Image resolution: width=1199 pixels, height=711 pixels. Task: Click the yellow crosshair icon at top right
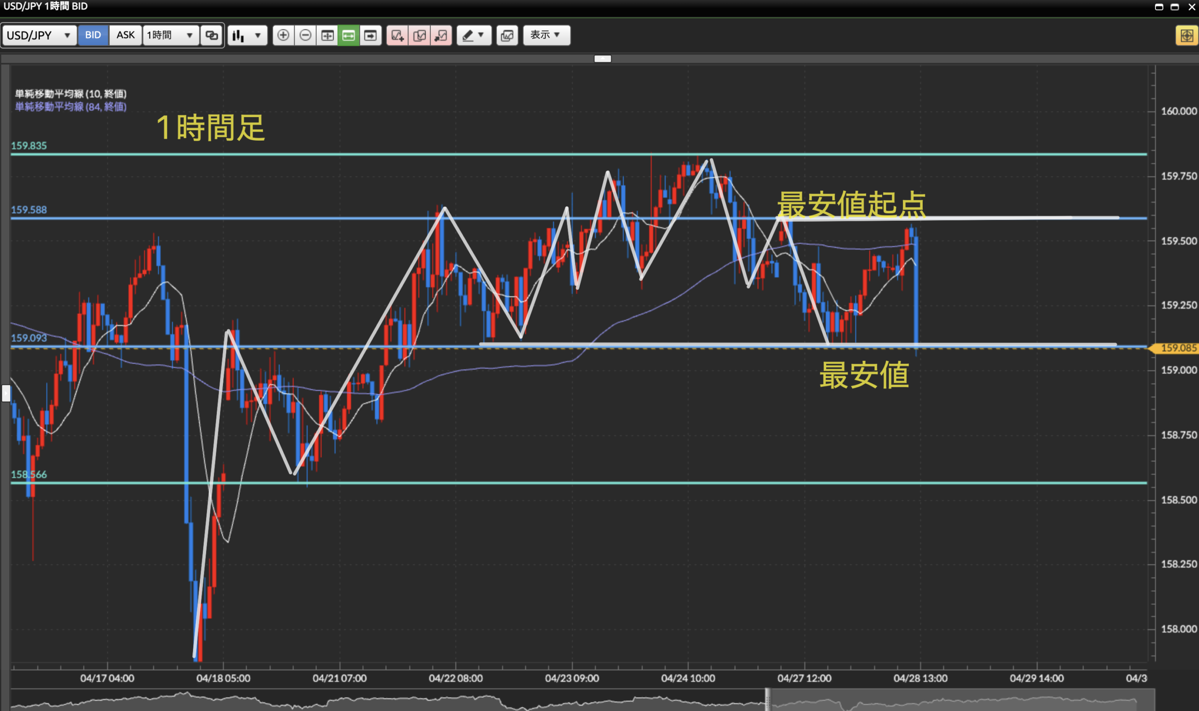(1186, 36)
